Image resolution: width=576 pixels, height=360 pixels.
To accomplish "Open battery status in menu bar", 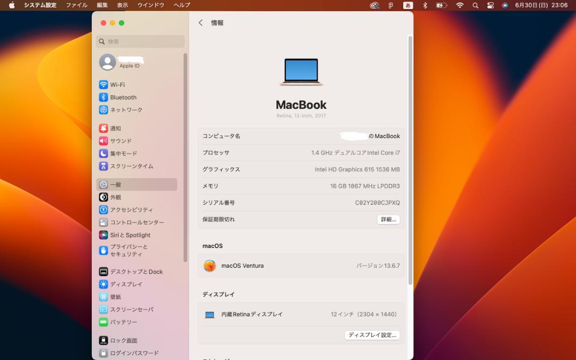I will [x=441, y=5].
